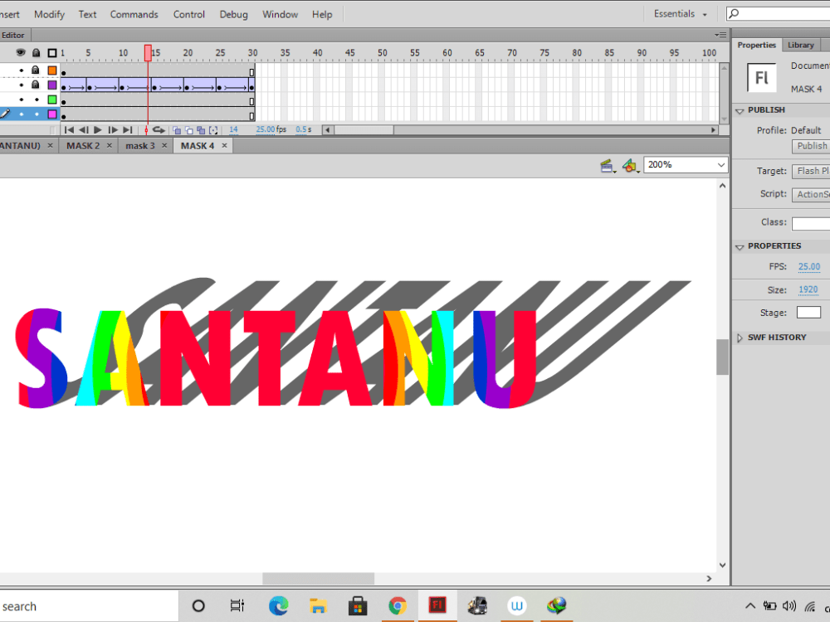Viewport: 830px width, 622px height.
Task: Click the padlock icon in the timeline header
Action: click(36, 52)
